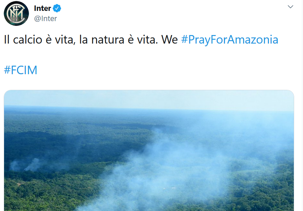Open the tweet options chevron menu

tap(290, 7)
